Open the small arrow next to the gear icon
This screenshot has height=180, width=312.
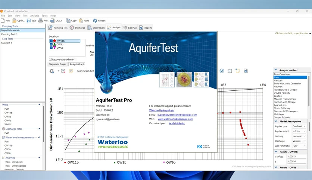58,71
